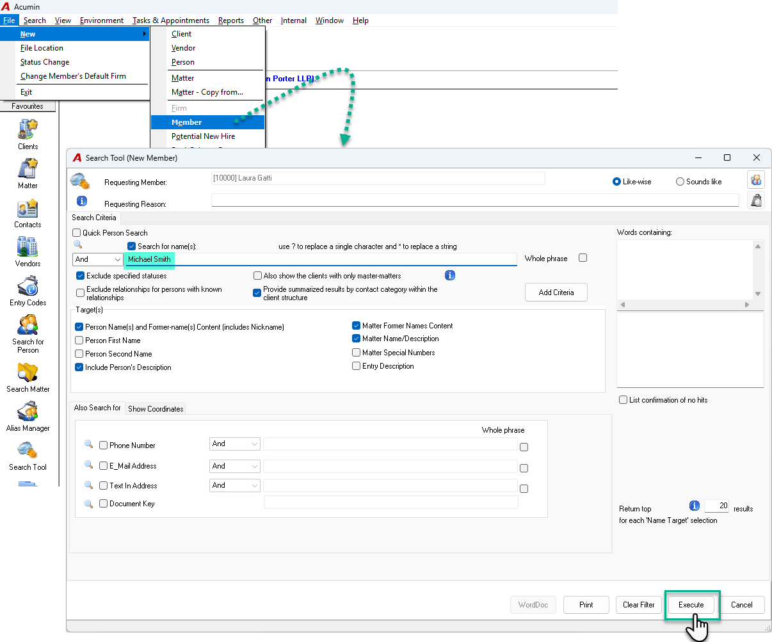Image resolution: width=772 pixels, height=642 pixels.
Task: Click the info icon after master-matters option
Action: pyautogui.click(x=450, y=275)
